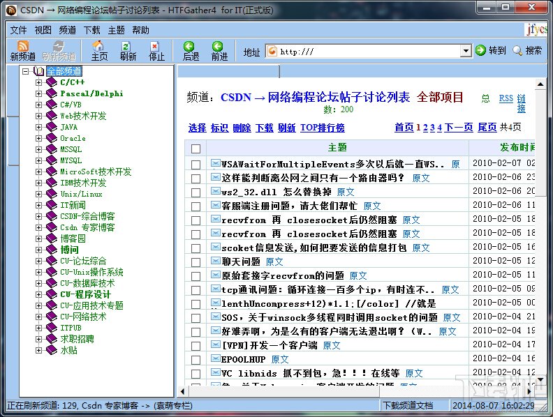Screen dimensions: 553x417
Task: Click into the http:/// address field
Action: (369, 52)
